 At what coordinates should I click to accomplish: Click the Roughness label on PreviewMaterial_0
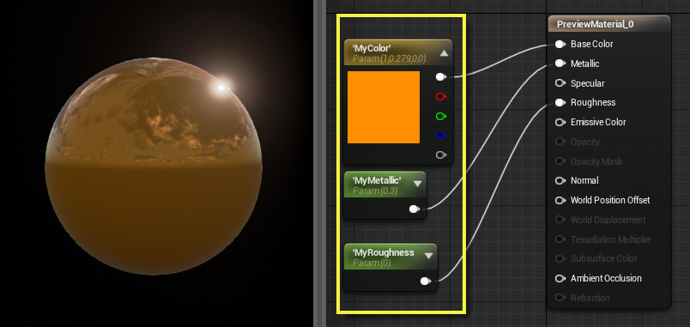coord(593,102)
